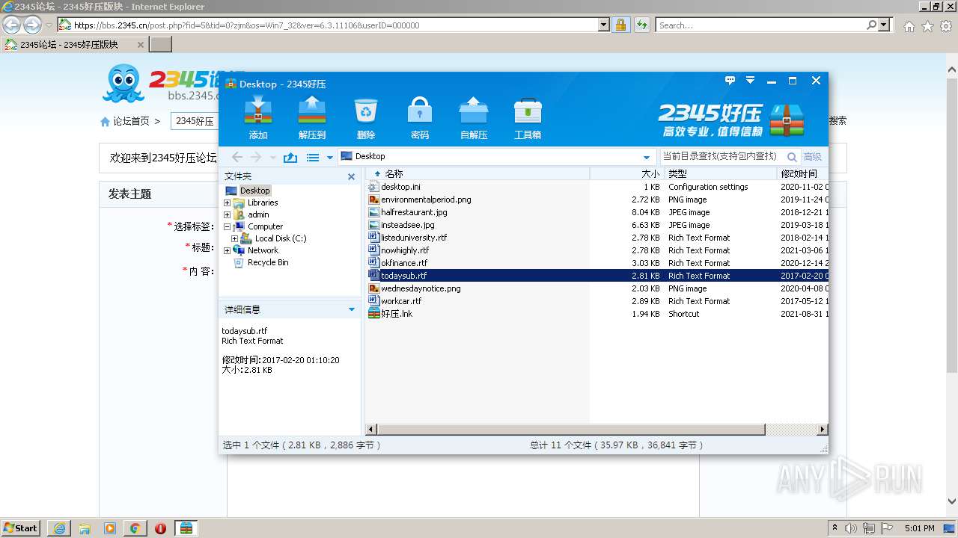
Task: Select environmentalperiod.png file
Action: coord(426,200)
